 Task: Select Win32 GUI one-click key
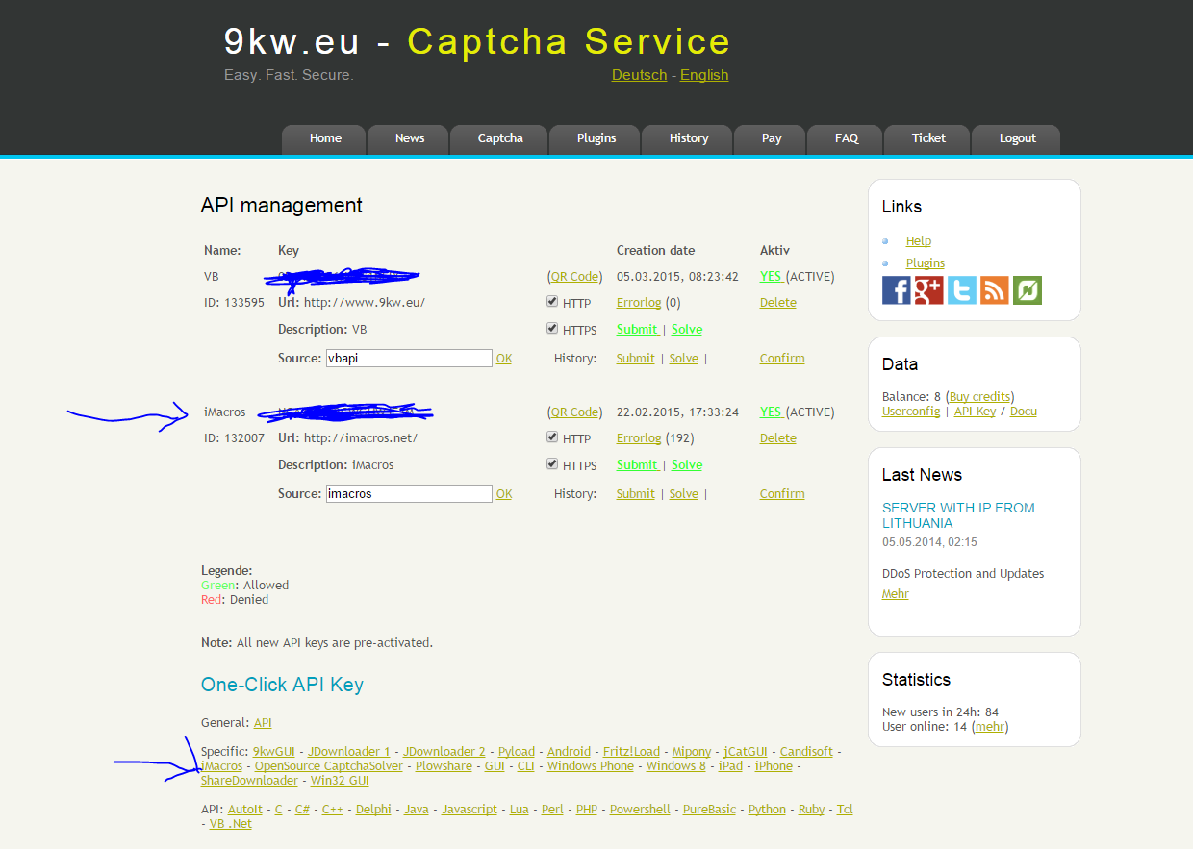pyautogui.click(x=340, y=781)
